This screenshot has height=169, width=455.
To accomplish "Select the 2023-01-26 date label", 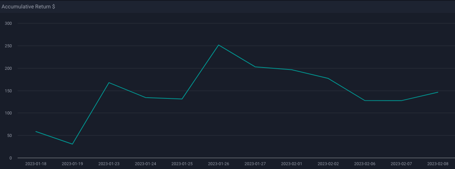I will [x=218, y=164].
